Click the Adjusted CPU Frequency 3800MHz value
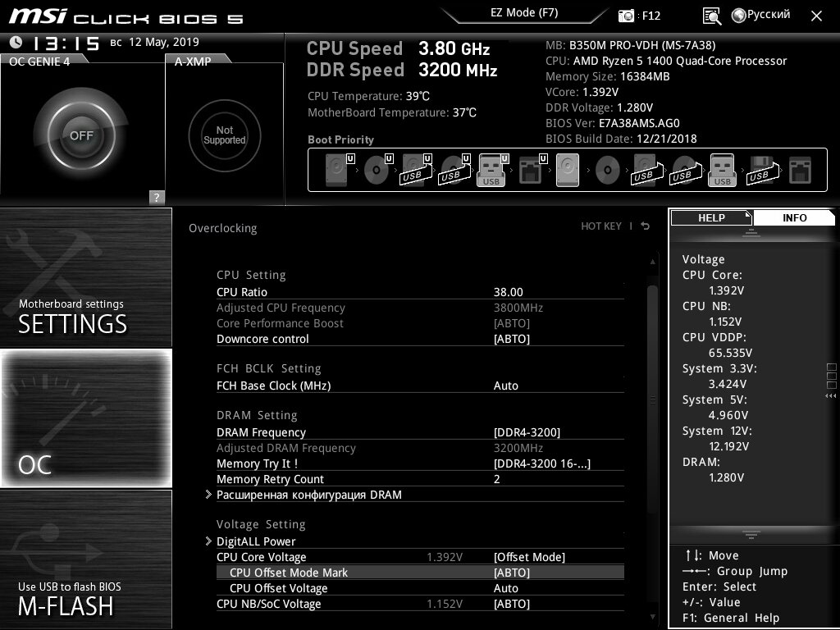The height and width of the screenshot is (630, 840). click(518, 308)
